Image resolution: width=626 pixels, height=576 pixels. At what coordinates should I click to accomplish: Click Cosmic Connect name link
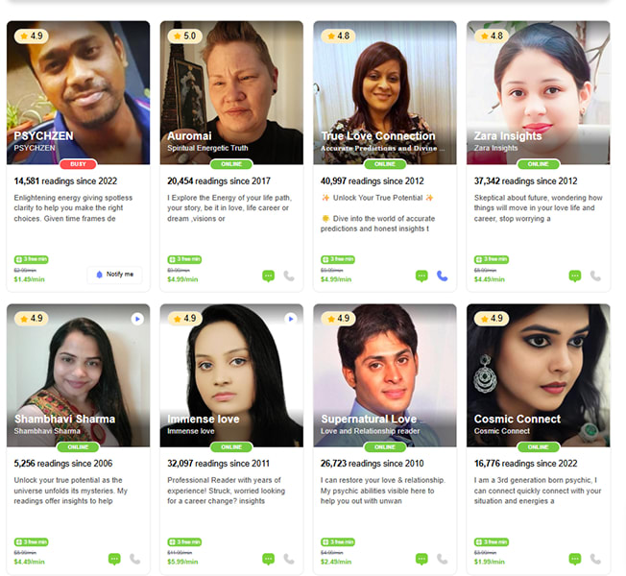518,420
